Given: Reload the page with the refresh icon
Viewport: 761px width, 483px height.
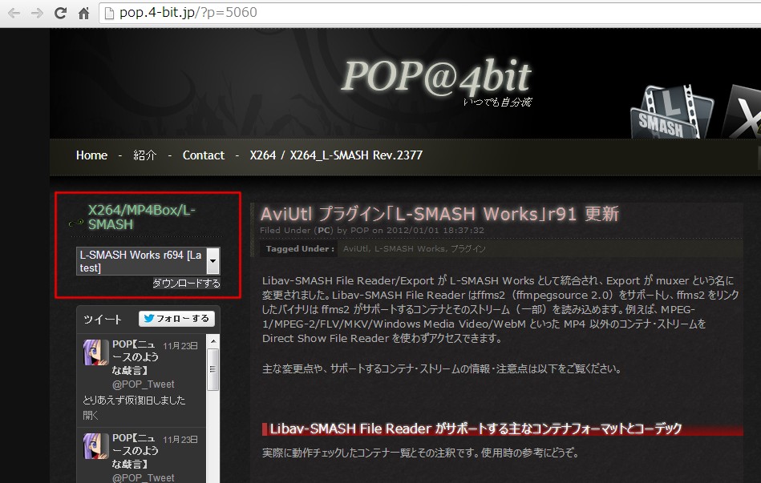Looking at the screenshot, I should point(60,14).
